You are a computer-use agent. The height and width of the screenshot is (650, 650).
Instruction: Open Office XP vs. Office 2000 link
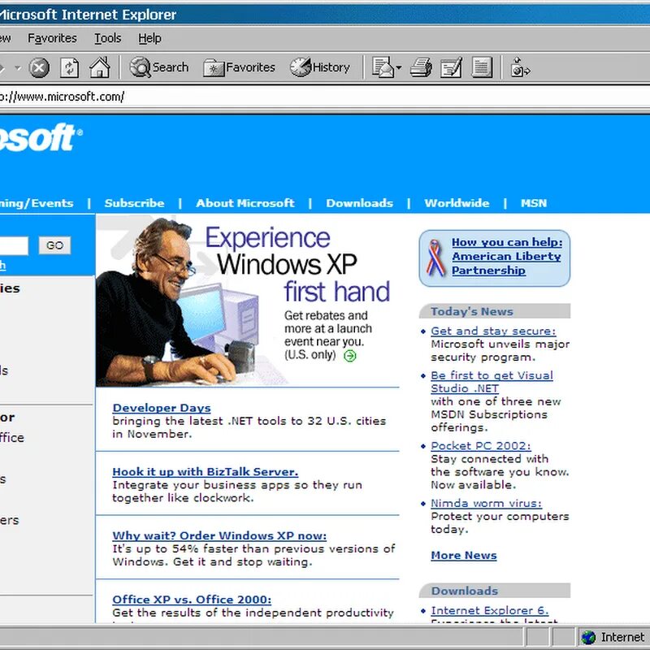click(192, 600)
